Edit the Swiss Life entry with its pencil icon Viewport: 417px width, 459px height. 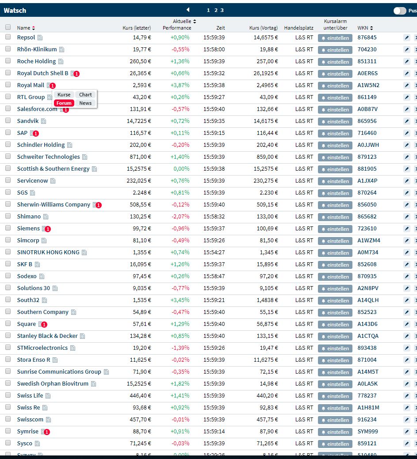[x=407, y=396]
